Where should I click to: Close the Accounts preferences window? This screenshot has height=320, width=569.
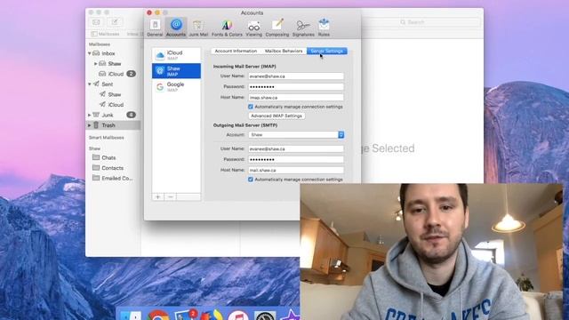point(149,12)
